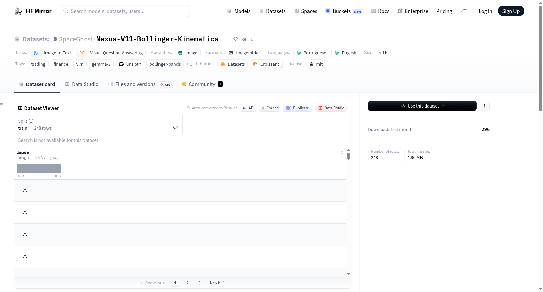Click the image width histogram bar
The image size is (543, 292).
coord(39,168)
